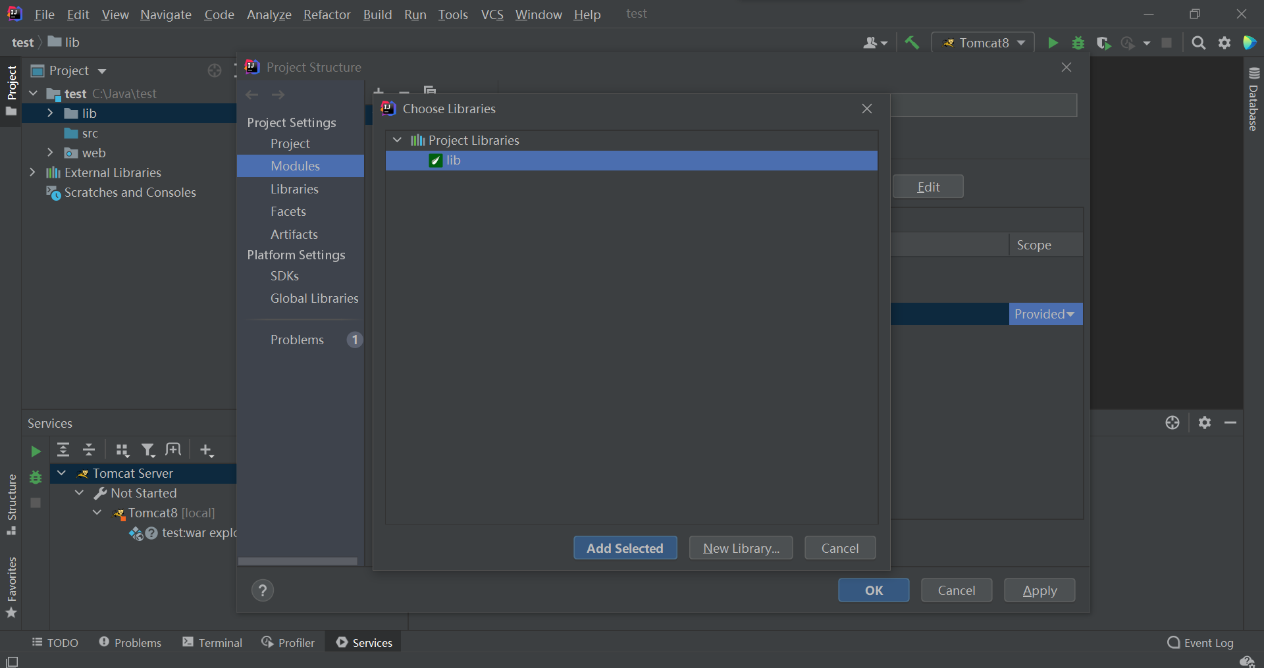Switch to the Terminal tab
The image size is (1264, 668).
[x=212, y=642]
